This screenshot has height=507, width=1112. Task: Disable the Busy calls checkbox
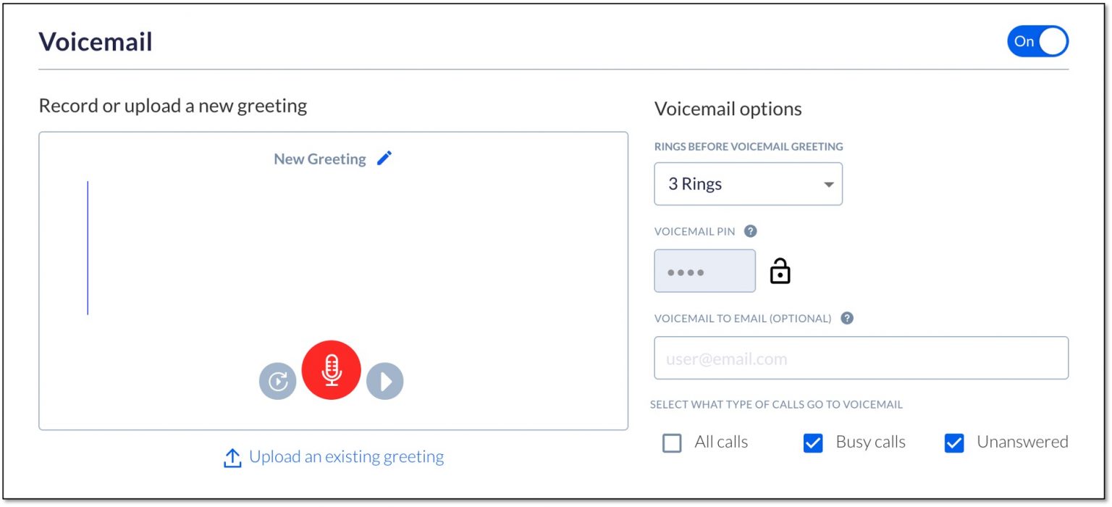[x=812, y=443]
